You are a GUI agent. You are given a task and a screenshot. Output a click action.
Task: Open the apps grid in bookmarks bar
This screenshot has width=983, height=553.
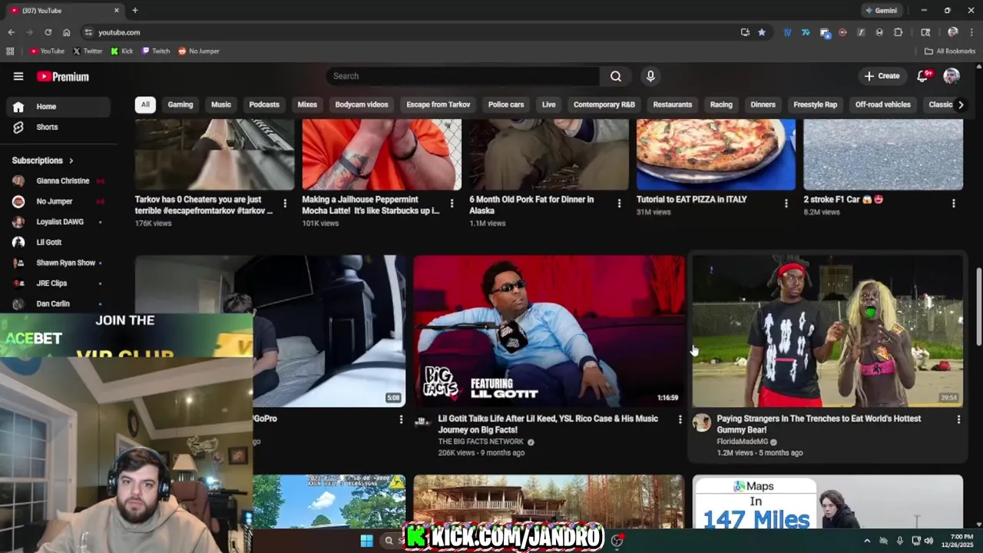(x=10, y=51)
